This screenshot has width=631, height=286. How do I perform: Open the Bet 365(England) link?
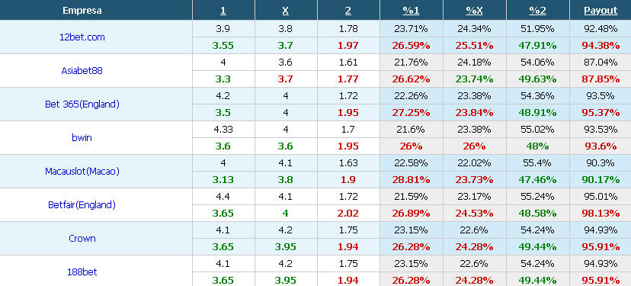(x=82, y=104)
